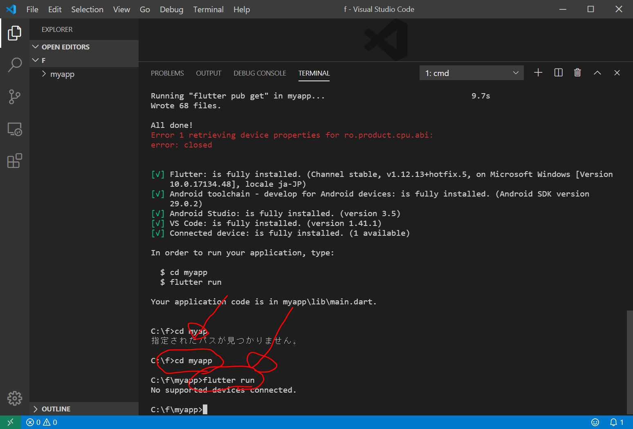Collapse the F folder section

click(84, 60)
